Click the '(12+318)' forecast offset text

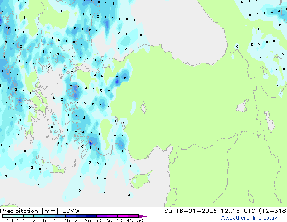(x=273, y=211)
